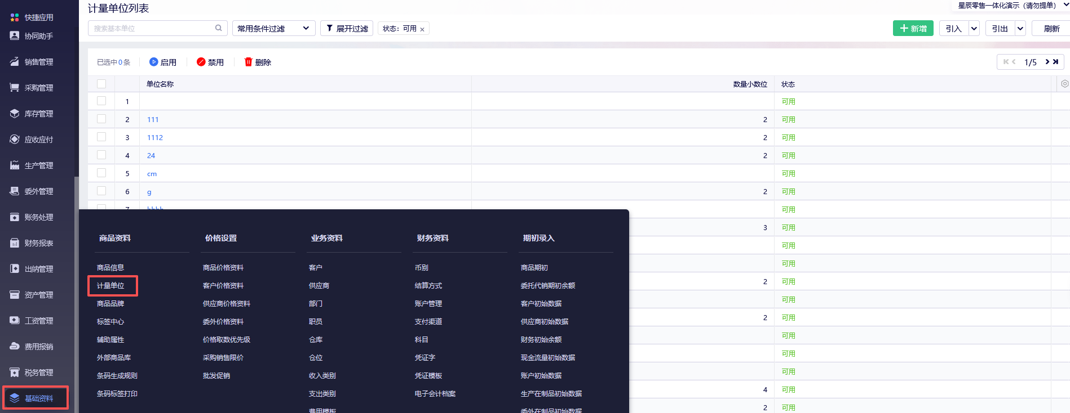The height and width of the screenshot is (413, 1070).
Task: Click the search magnifier icon
Action: click(x=219, y=28)
